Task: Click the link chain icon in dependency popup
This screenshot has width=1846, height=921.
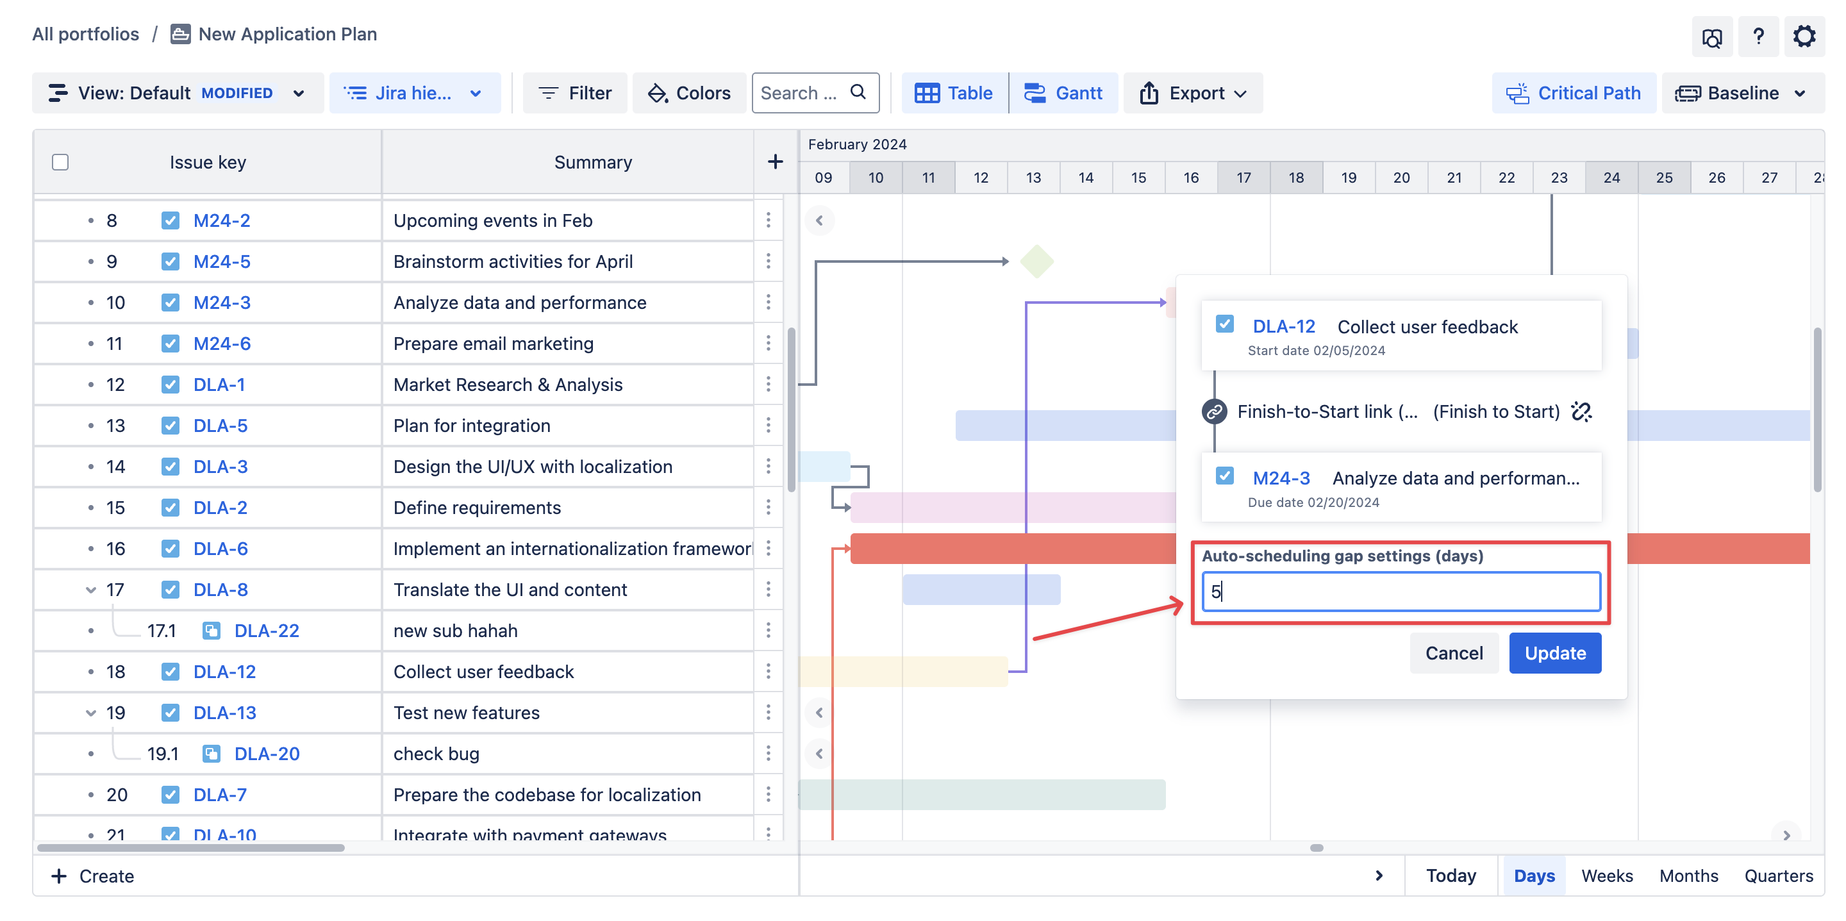Action: coord(1214,411)
